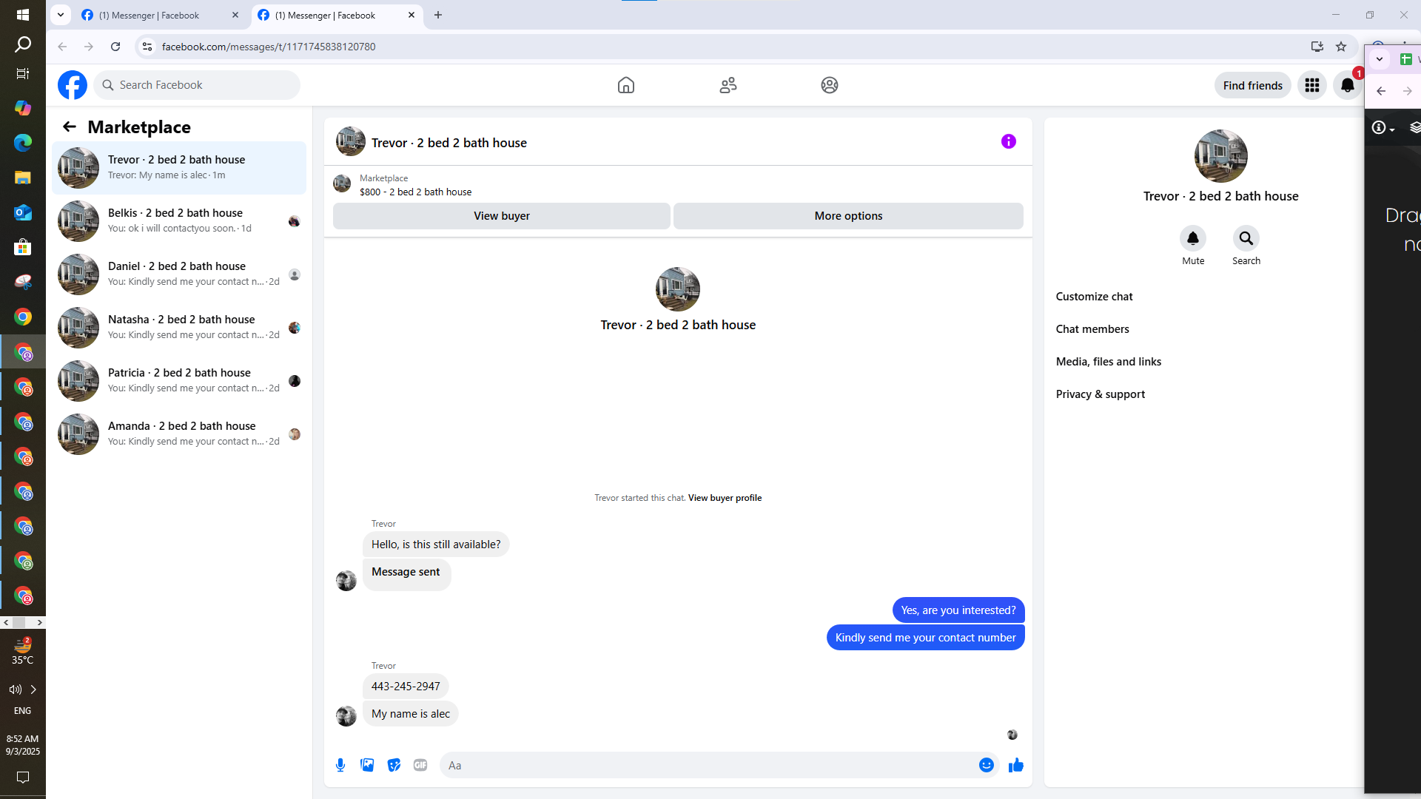
Task: Open View buyer profile link
Action: coord(725,498)
